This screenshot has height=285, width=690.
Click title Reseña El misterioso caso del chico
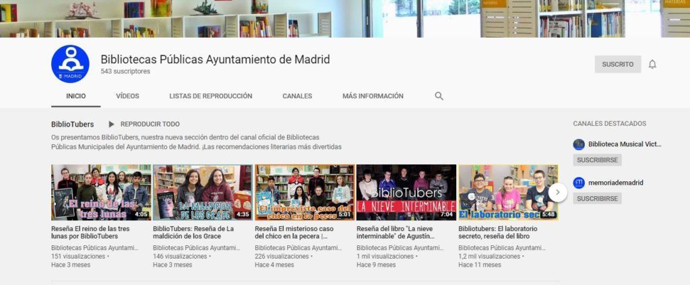click(x=294, y=232)
